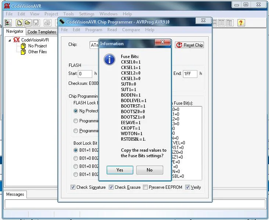
Task: Open the Settings menu
Action: [x=87, y=14]
